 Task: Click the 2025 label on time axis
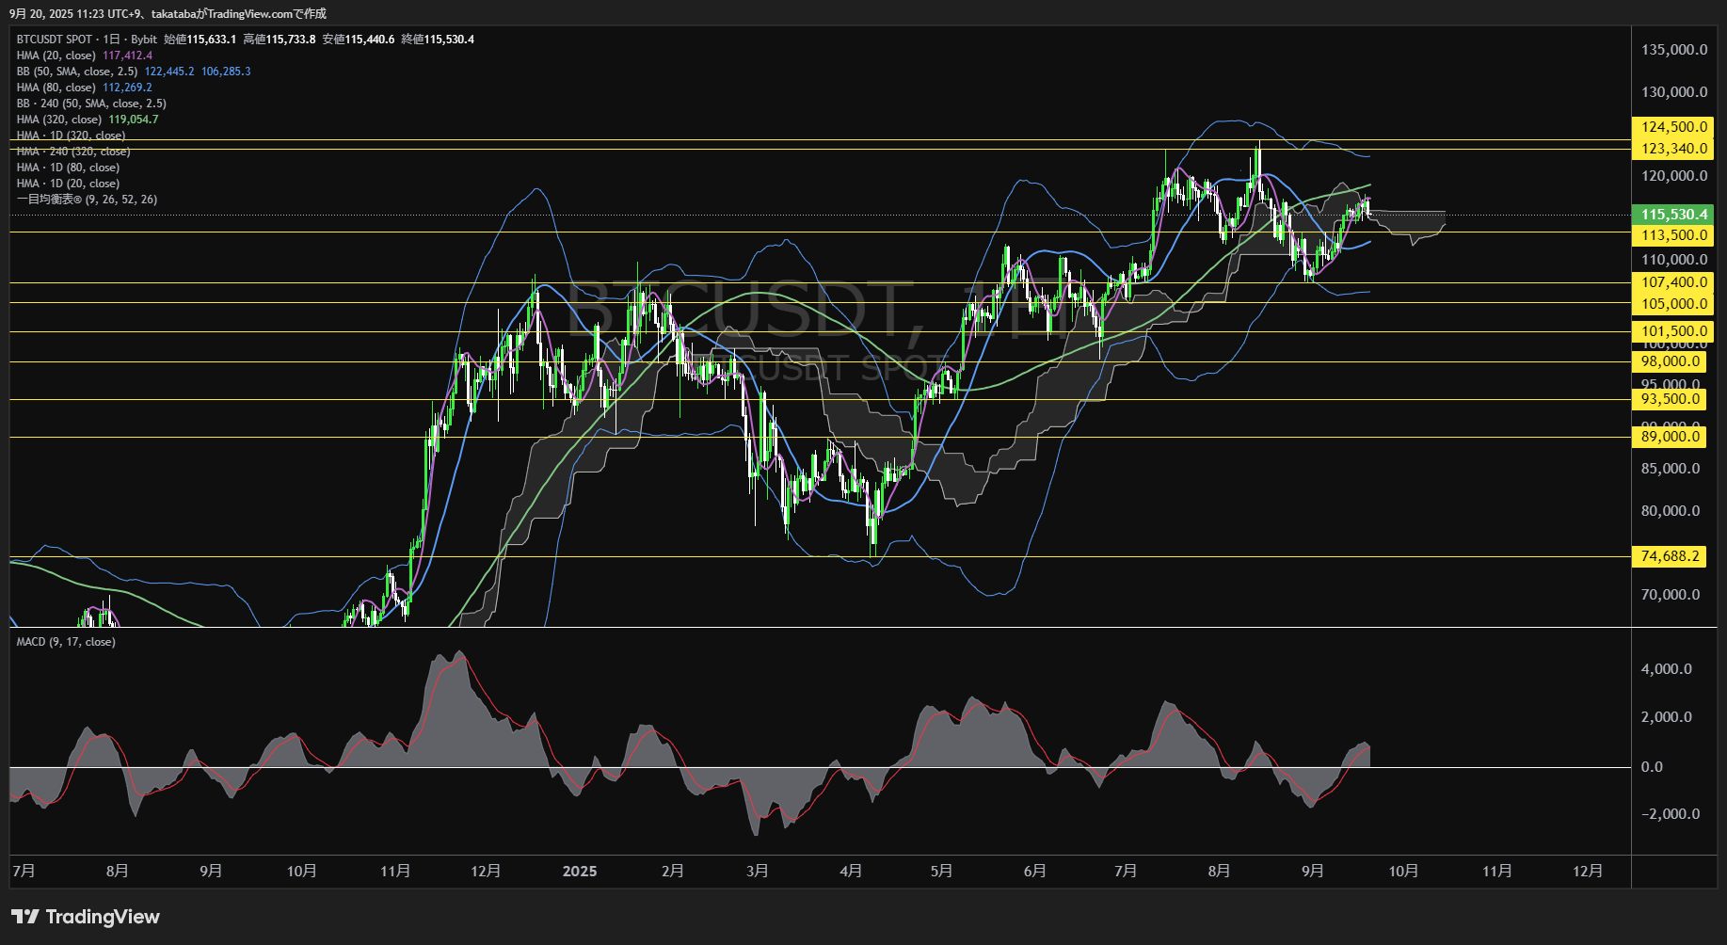pos(580,872)
